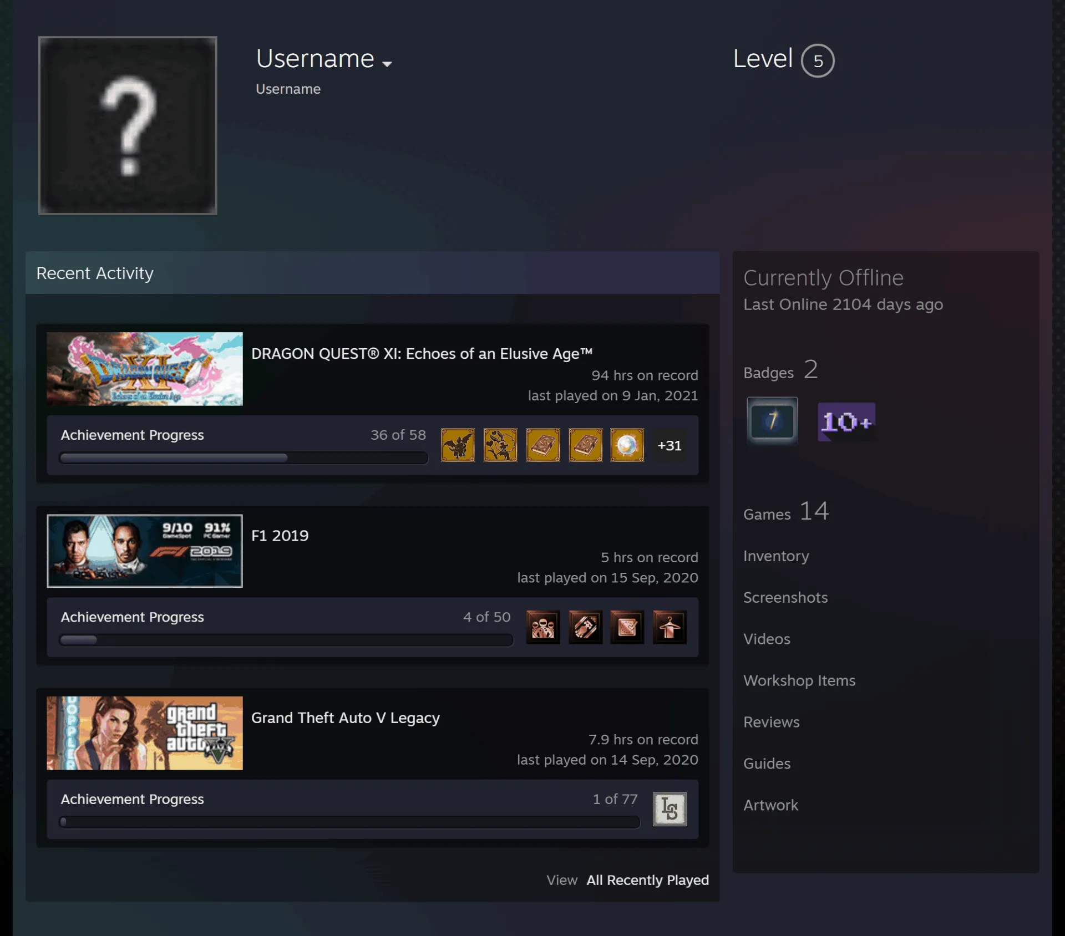Open the GTA V Legacy achievement icon
This screenshot has width=1065, height=936.
click(x=670, y=809)
